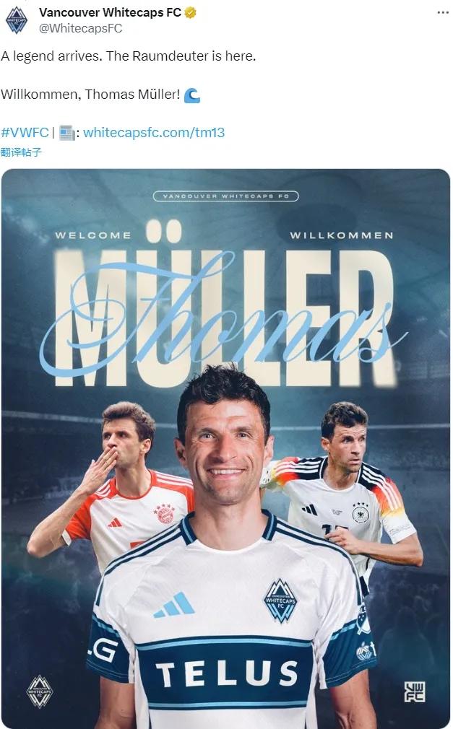Open the three-dot more options menu

point(443,12)
